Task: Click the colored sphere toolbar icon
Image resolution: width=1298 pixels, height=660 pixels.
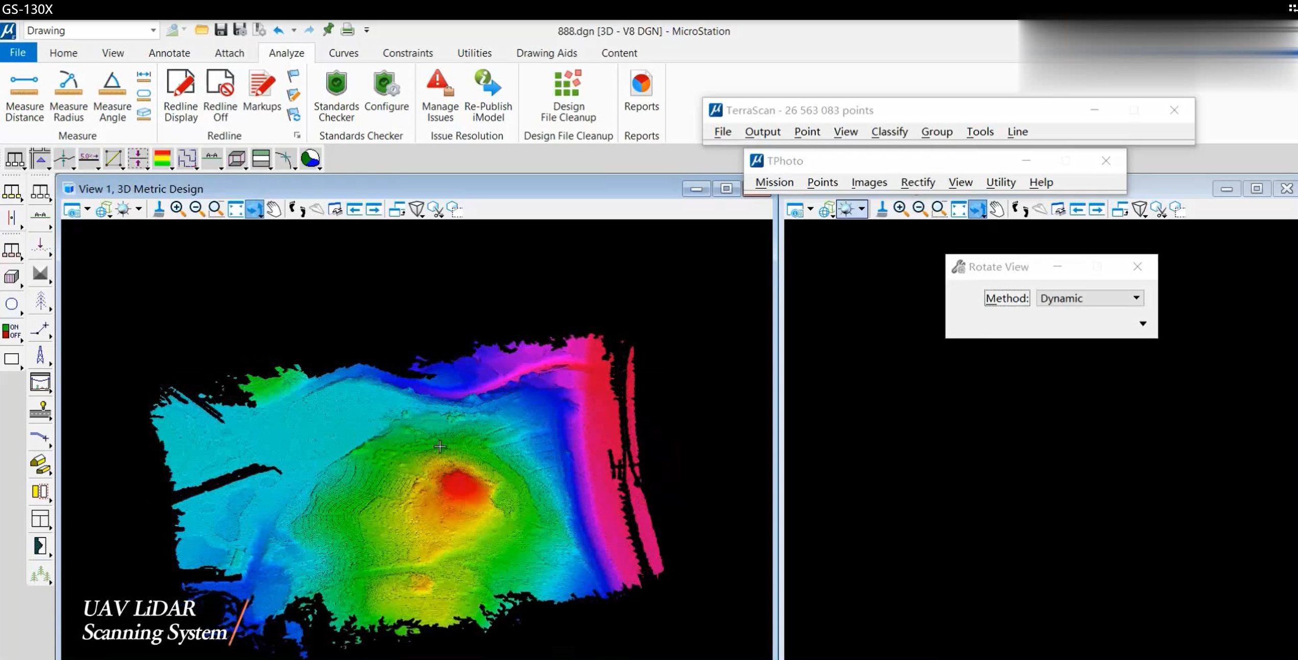Action: [310, 159]
